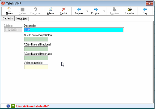Click the blue info icon in status bar
155x109 pixels.
click(8, 106)
